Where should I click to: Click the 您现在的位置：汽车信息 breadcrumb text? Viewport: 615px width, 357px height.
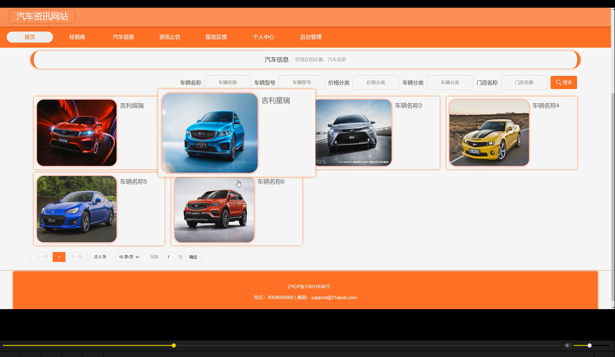pos(320,60)
